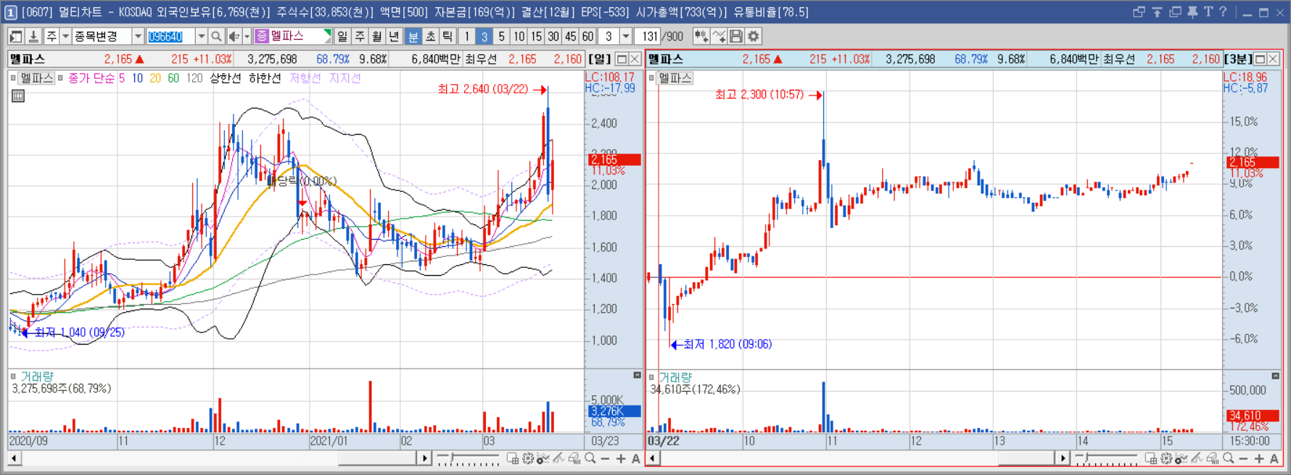The width and height of the screenshot is (1291, 475).
Task: Zoom out with right chart minus icon
Action: pyautogui.click(x=1244, y=458)
